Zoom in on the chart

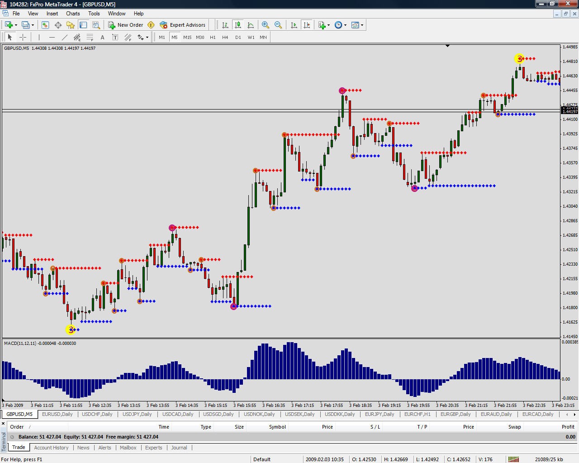point(266,25)
